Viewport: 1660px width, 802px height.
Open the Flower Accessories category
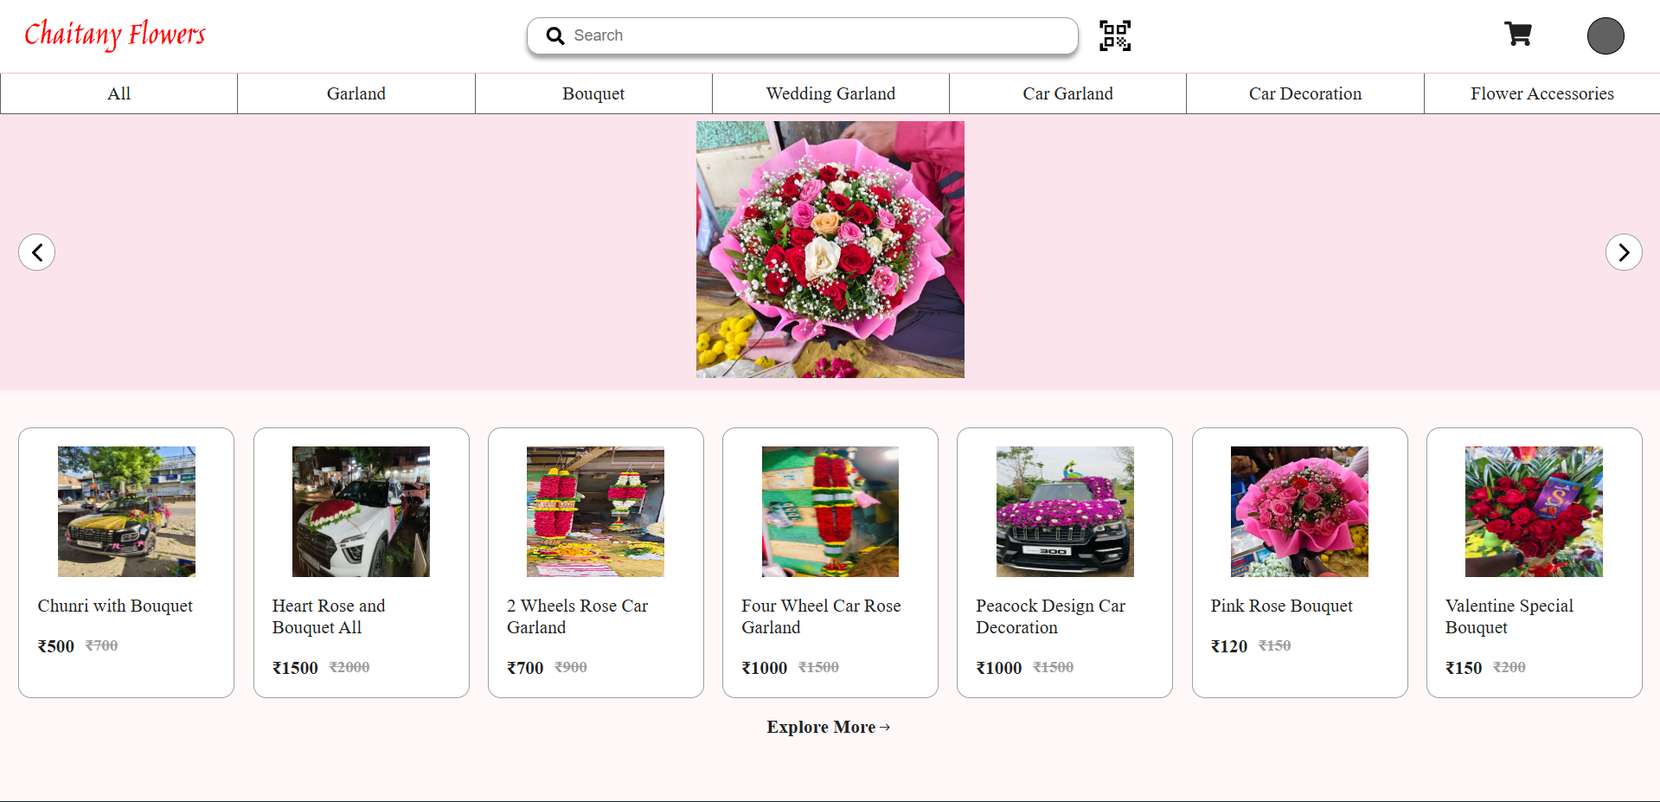(1541, 93)
